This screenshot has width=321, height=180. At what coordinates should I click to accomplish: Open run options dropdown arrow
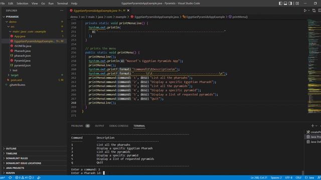point(309,10)
